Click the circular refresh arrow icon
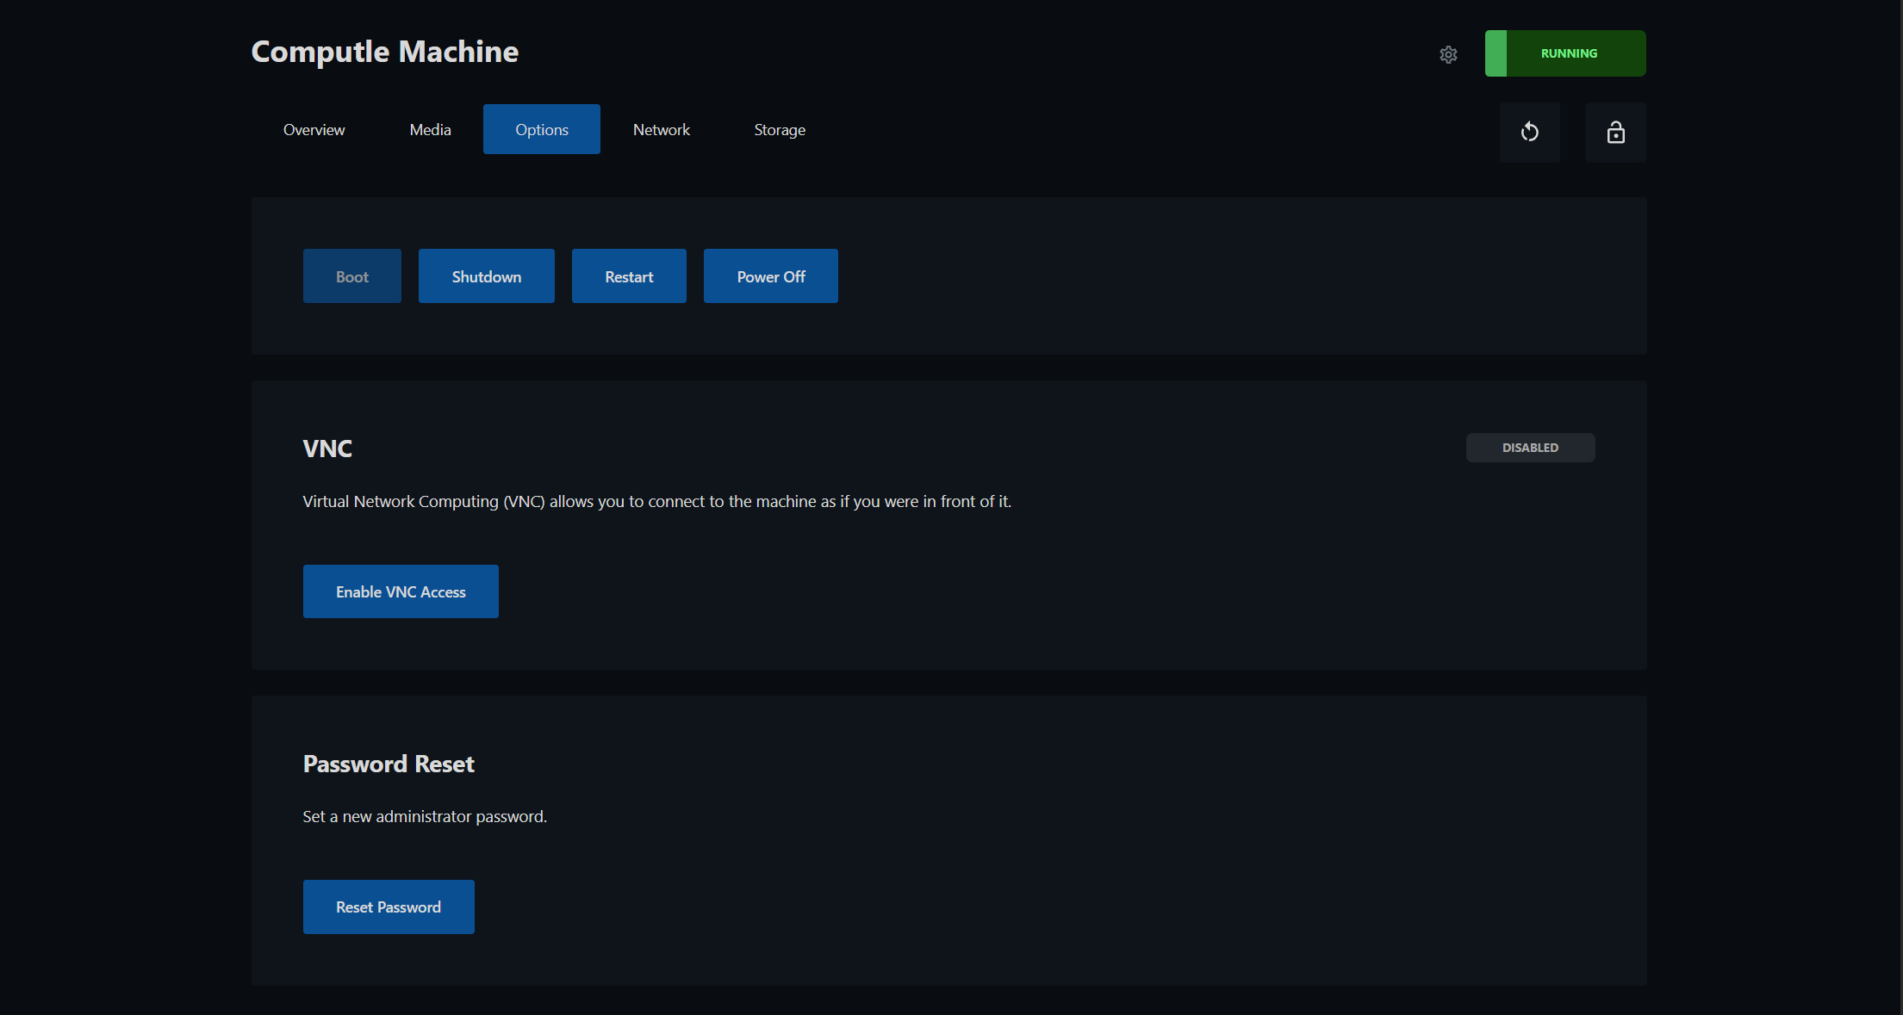 (1529, 132)
